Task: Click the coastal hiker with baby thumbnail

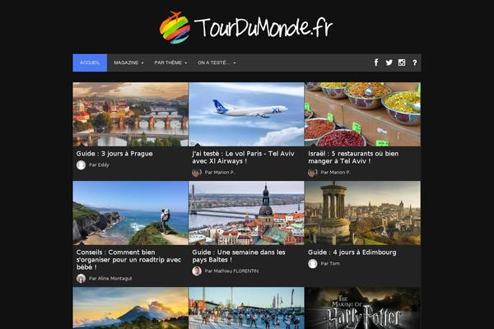Action: [x=130, y=213]
